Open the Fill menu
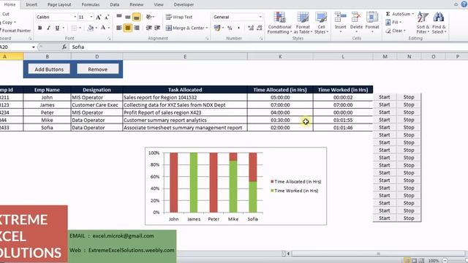This screenshot has height=263, width=468. coord(393,23)
